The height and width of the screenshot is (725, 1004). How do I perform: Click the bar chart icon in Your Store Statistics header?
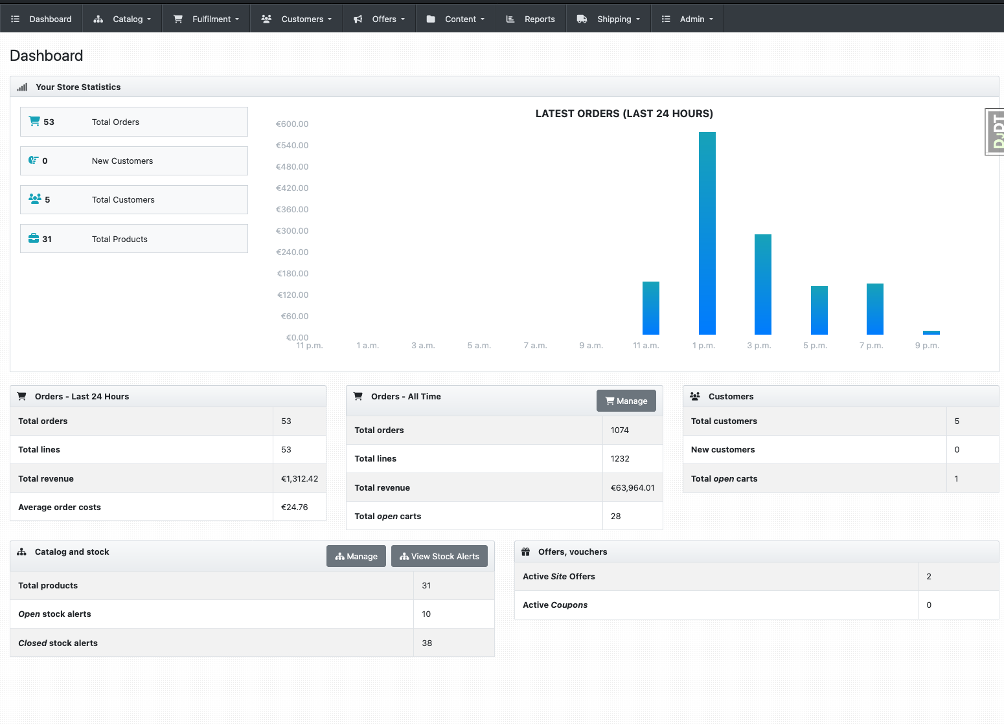(22, 86)
